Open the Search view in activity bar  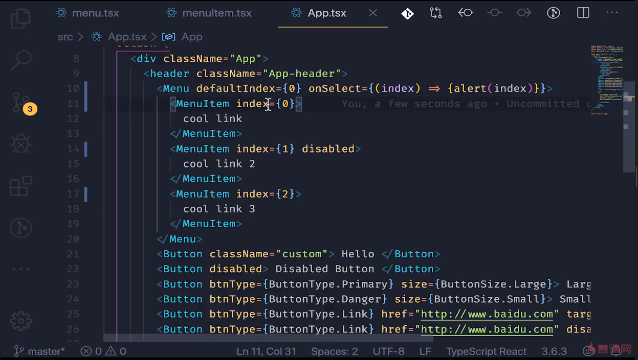(x=21, y=60)
